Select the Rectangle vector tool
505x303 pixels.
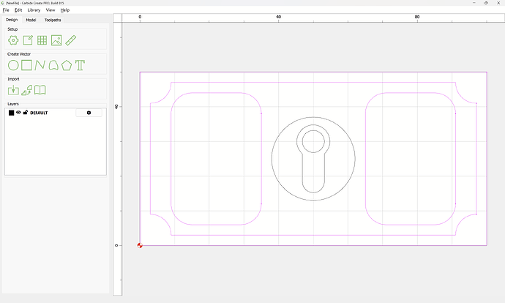pos(26,65)
